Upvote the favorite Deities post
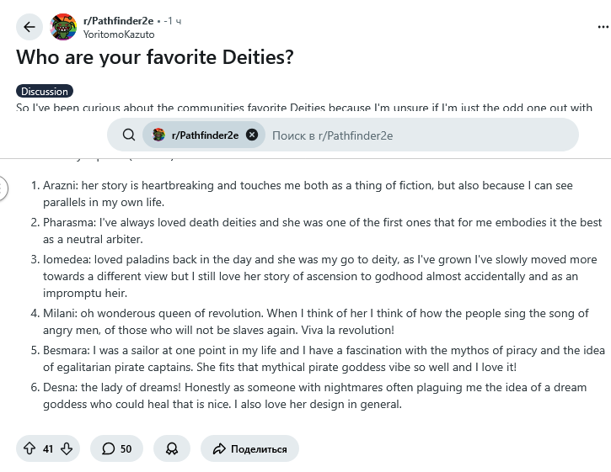611x472 pixels. coord(29,448)
